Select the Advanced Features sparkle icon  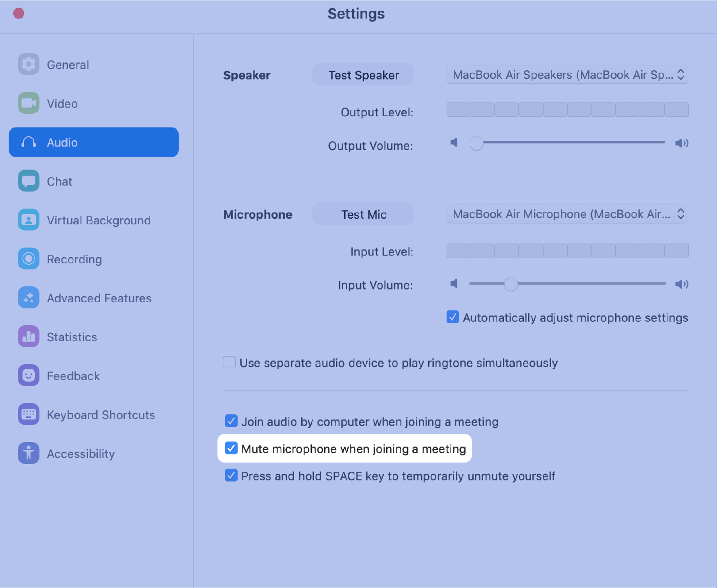29,298
